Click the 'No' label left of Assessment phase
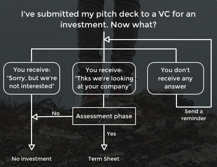This screenshot has width=217, height=167. click(56, 114)
